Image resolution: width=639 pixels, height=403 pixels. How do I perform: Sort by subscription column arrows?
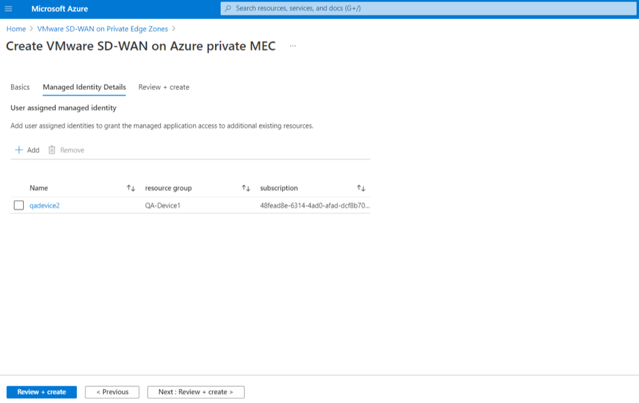pyautogui.click(x=361, y=188)
